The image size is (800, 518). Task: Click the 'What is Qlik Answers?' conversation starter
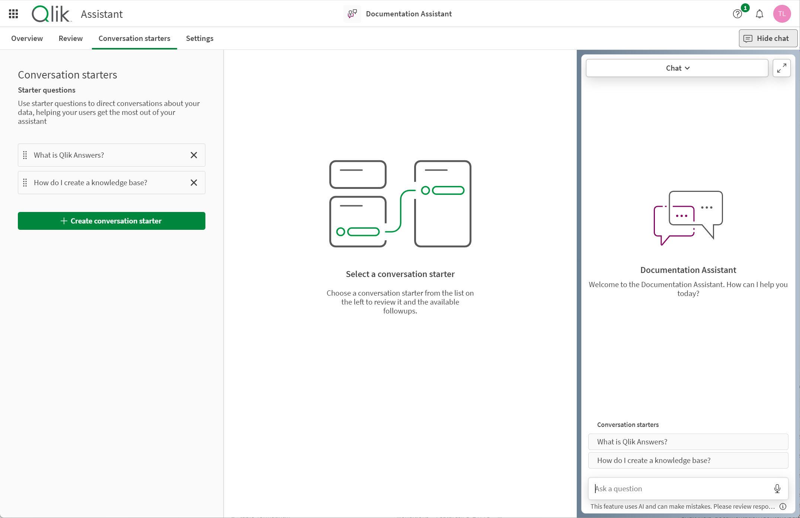point(108,155)
